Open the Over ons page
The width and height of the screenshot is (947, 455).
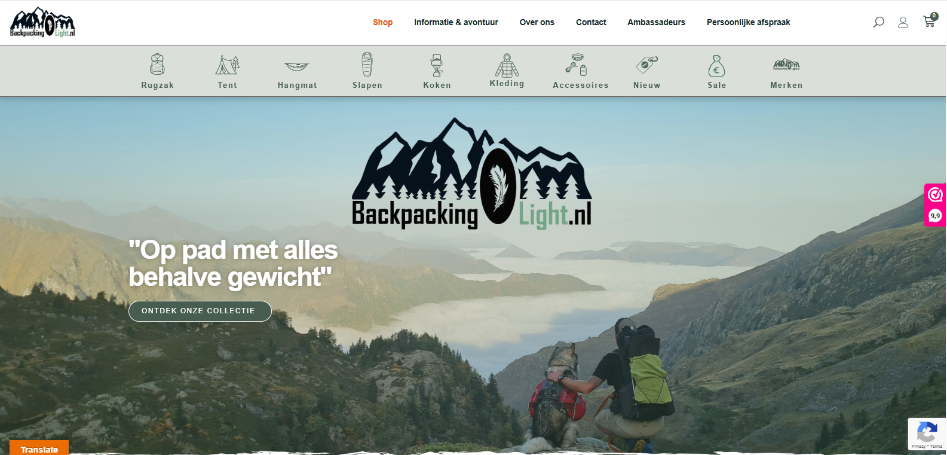coord(537,22)
